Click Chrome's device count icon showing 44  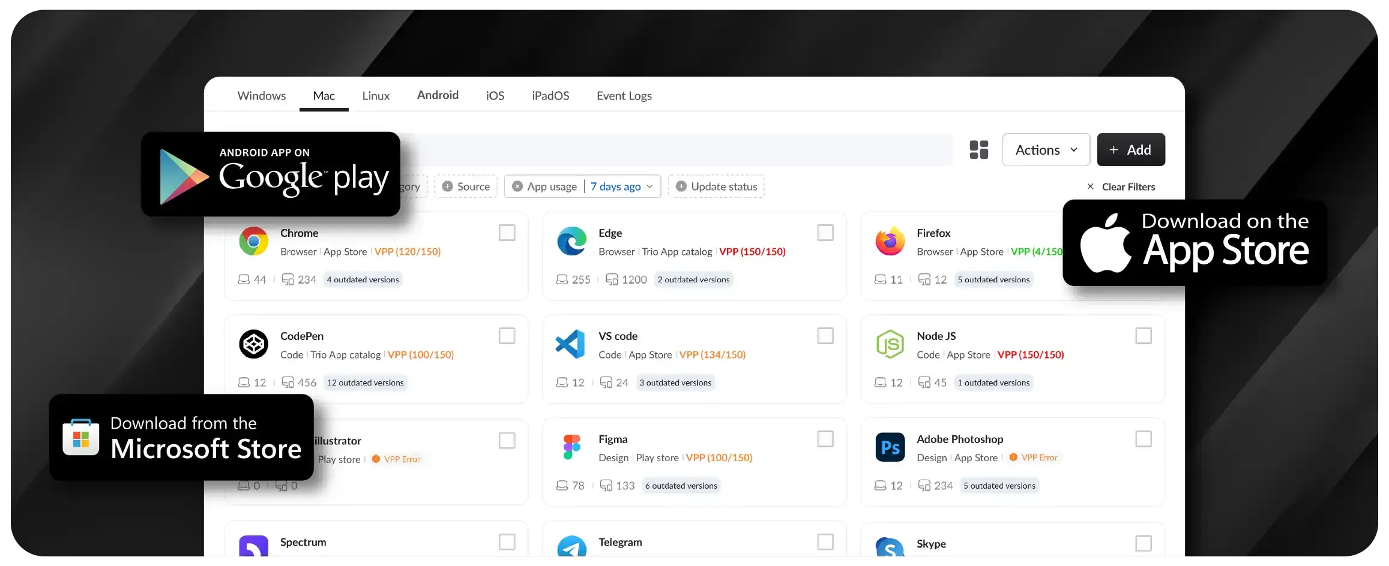pos(244,279)
